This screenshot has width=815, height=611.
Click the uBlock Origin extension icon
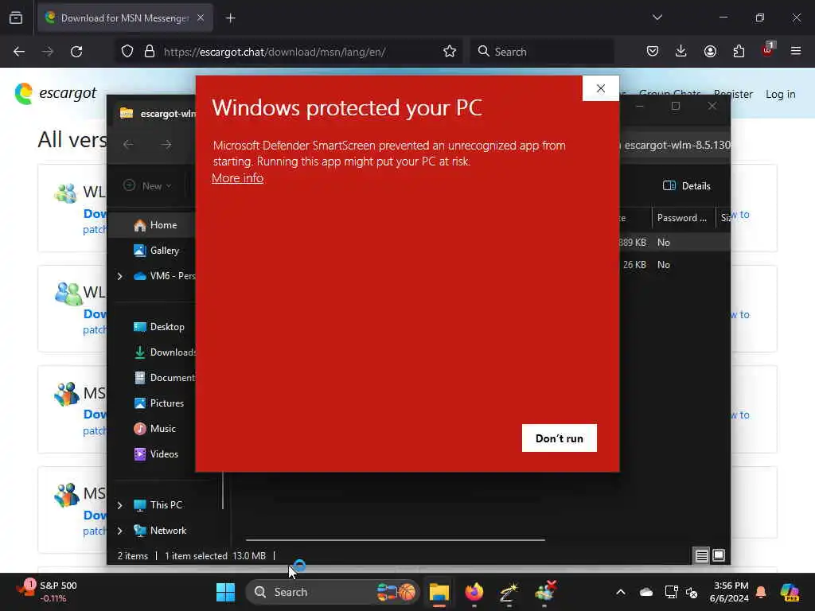pos(768,50)
